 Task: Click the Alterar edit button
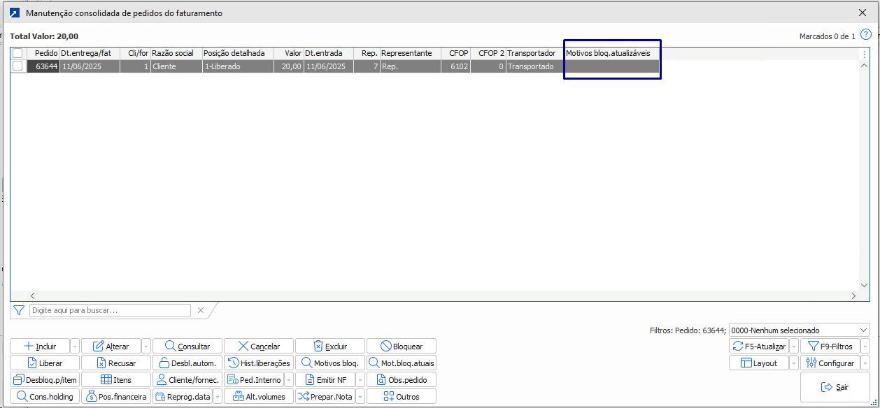click(x=111, y=346)
